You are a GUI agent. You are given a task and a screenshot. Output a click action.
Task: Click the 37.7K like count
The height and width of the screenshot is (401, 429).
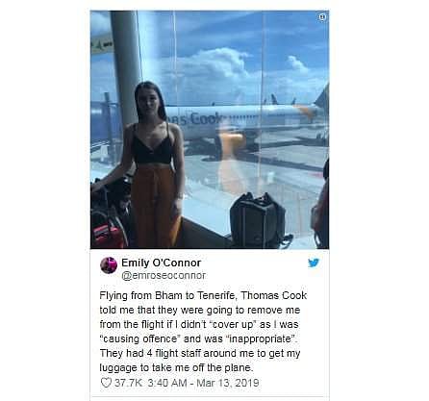point(128,383)
